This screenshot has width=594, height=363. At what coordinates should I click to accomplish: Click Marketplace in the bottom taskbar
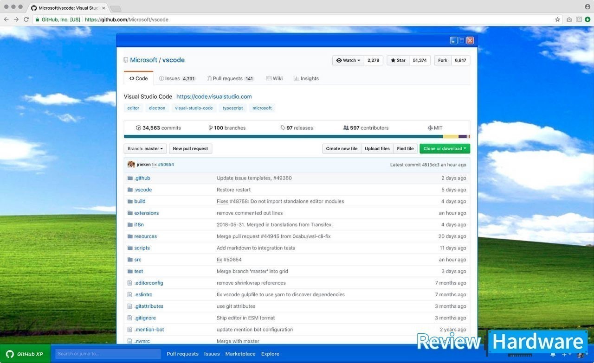[x=240, y=354]
